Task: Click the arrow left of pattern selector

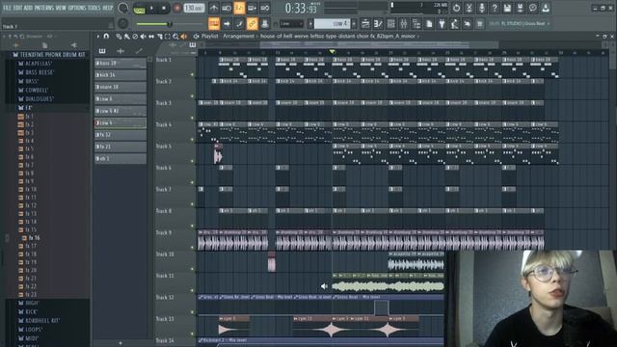Action: click(310, 23)
